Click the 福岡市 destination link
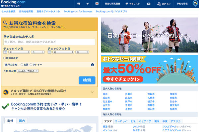199x132 pixels. [x=173, y=94]
